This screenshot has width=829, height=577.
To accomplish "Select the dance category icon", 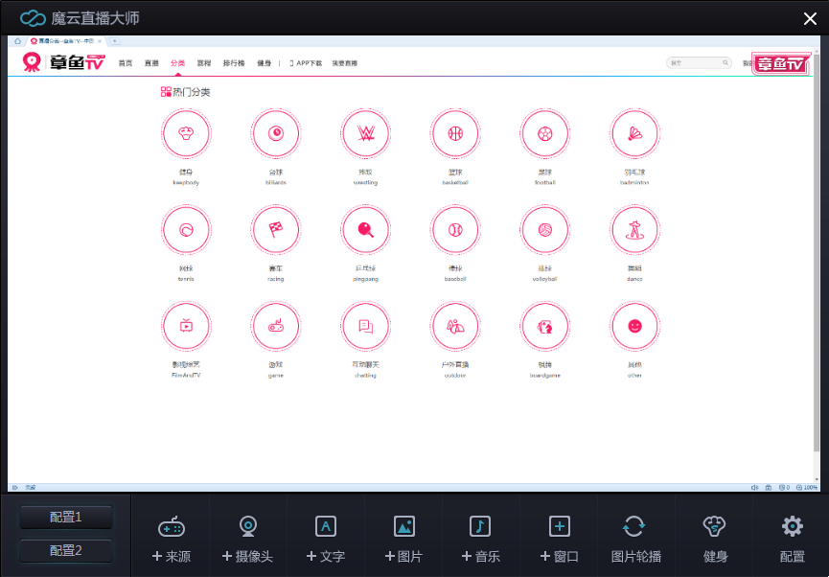I will (x=634, y=230).
